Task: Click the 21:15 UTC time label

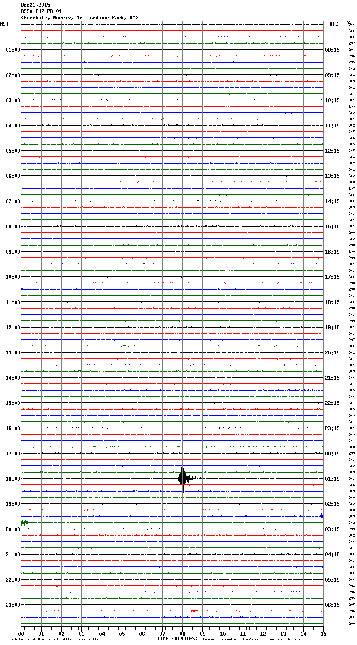Action: [x=332, y=378]
